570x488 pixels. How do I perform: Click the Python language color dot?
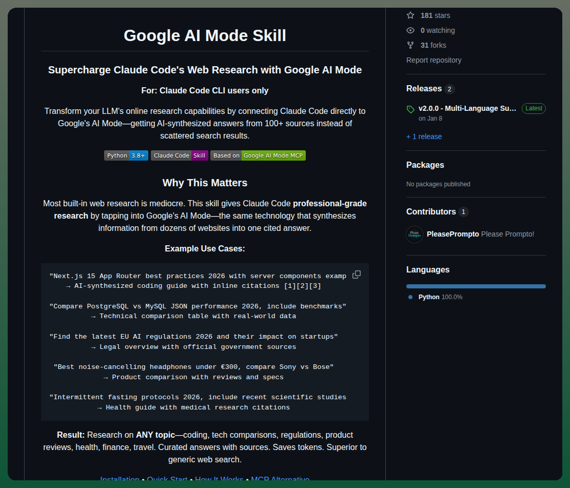click(410, 297)
